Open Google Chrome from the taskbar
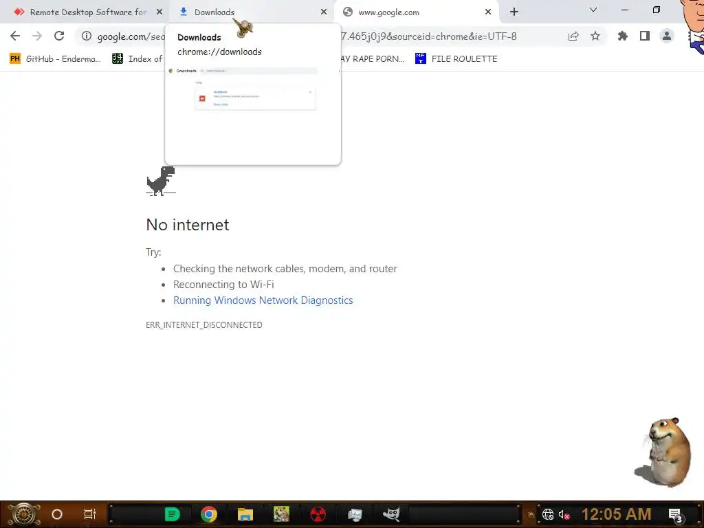The width and height of the screenshot is (704, 528). click(x=209, y=514)
